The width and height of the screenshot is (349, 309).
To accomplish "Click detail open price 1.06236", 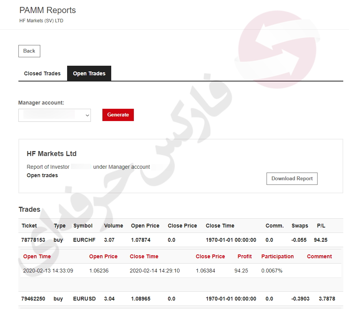I will pyautogui.click(x=99, y=271).
